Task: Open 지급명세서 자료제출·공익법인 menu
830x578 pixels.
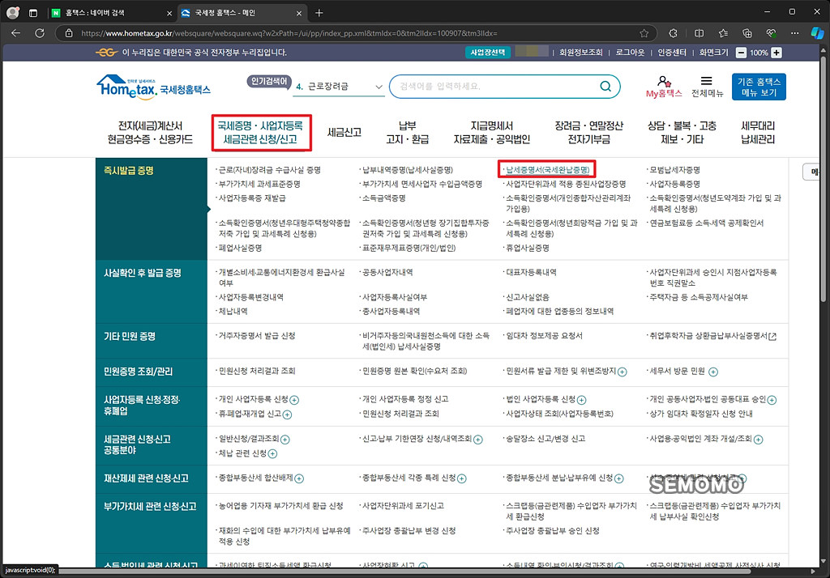Action: point(492,133)
